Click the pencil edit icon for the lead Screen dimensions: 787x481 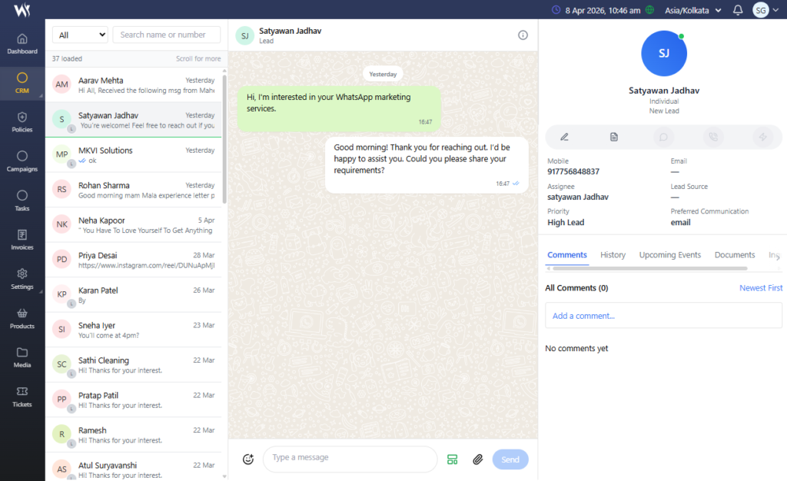click(x=564, y=137)
